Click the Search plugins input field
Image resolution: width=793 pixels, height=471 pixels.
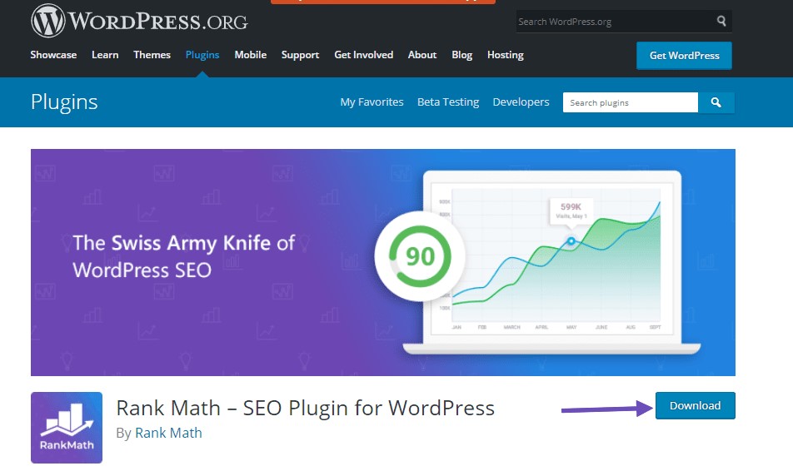point(630,102)
